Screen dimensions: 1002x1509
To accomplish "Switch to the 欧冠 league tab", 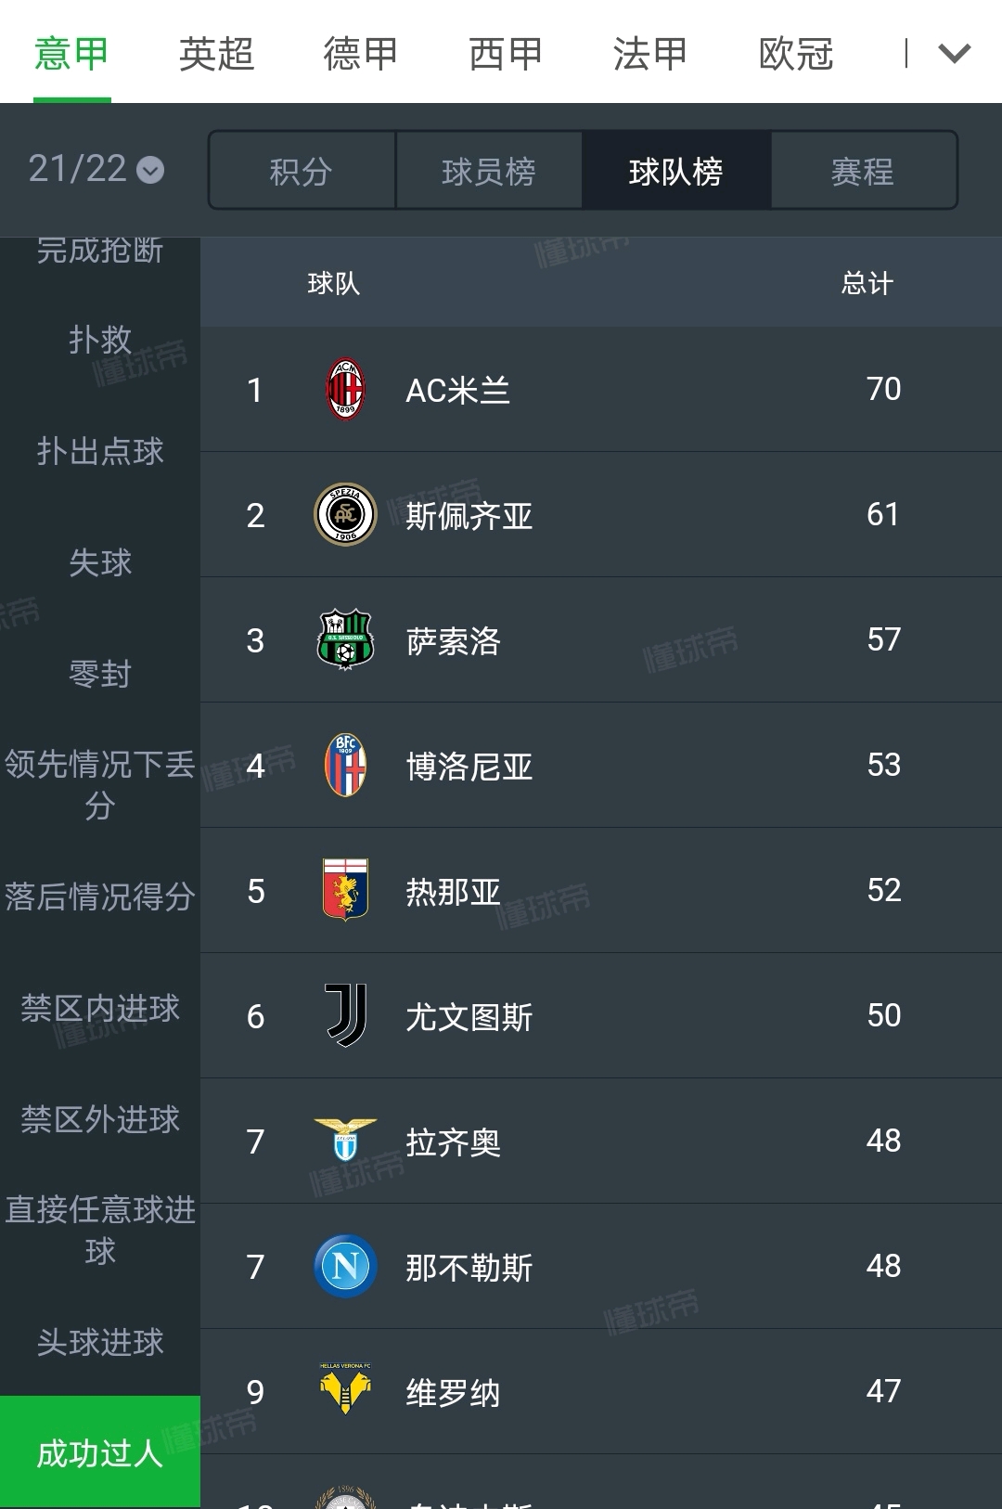I will pyautogui.click(x=795, y=53).
